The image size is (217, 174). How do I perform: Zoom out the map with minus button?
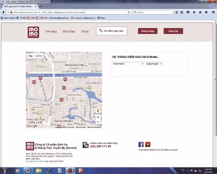point(98,122)
